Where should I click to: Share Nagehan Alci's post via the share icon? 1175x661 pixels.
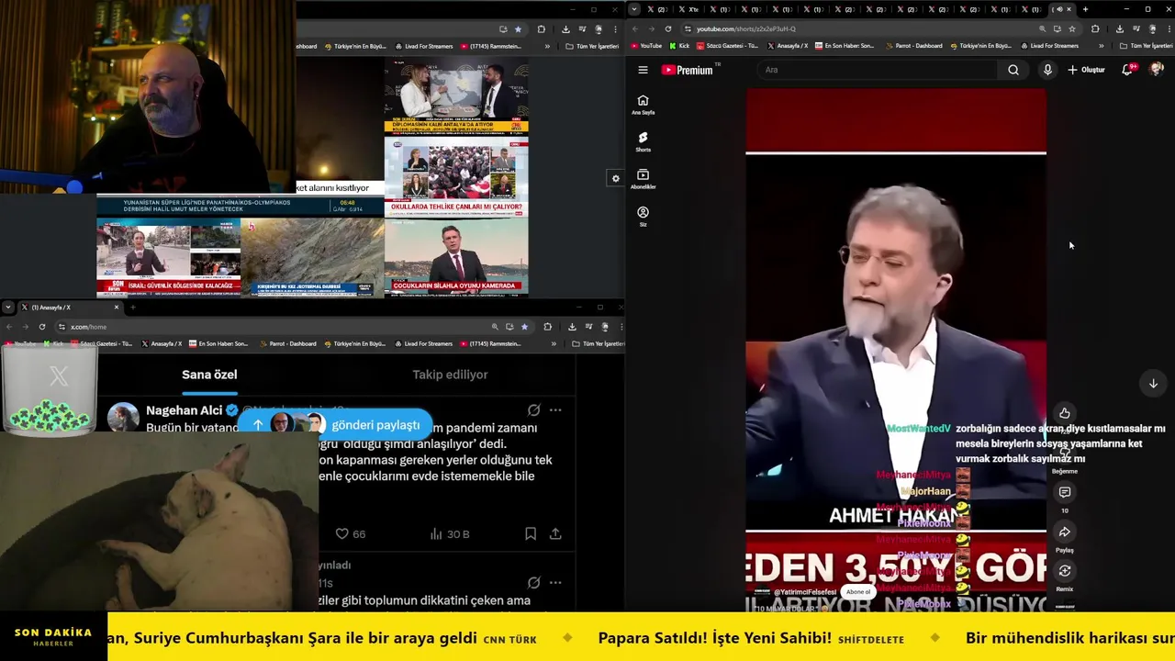coord(555,533)
